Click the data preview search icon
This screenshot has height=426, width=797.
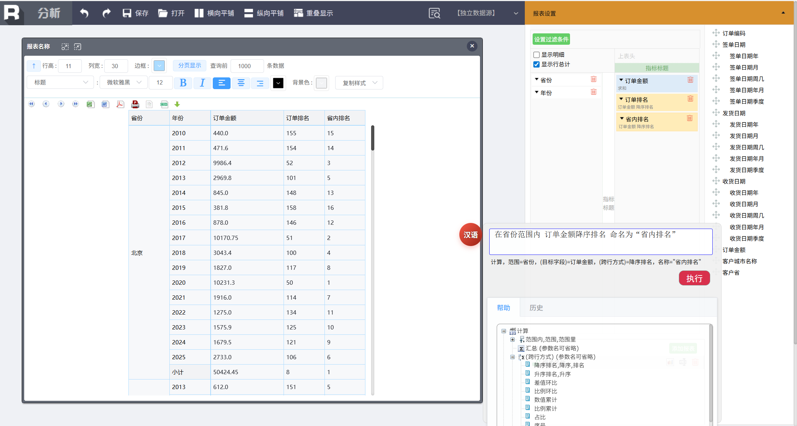tap(434, 13)
